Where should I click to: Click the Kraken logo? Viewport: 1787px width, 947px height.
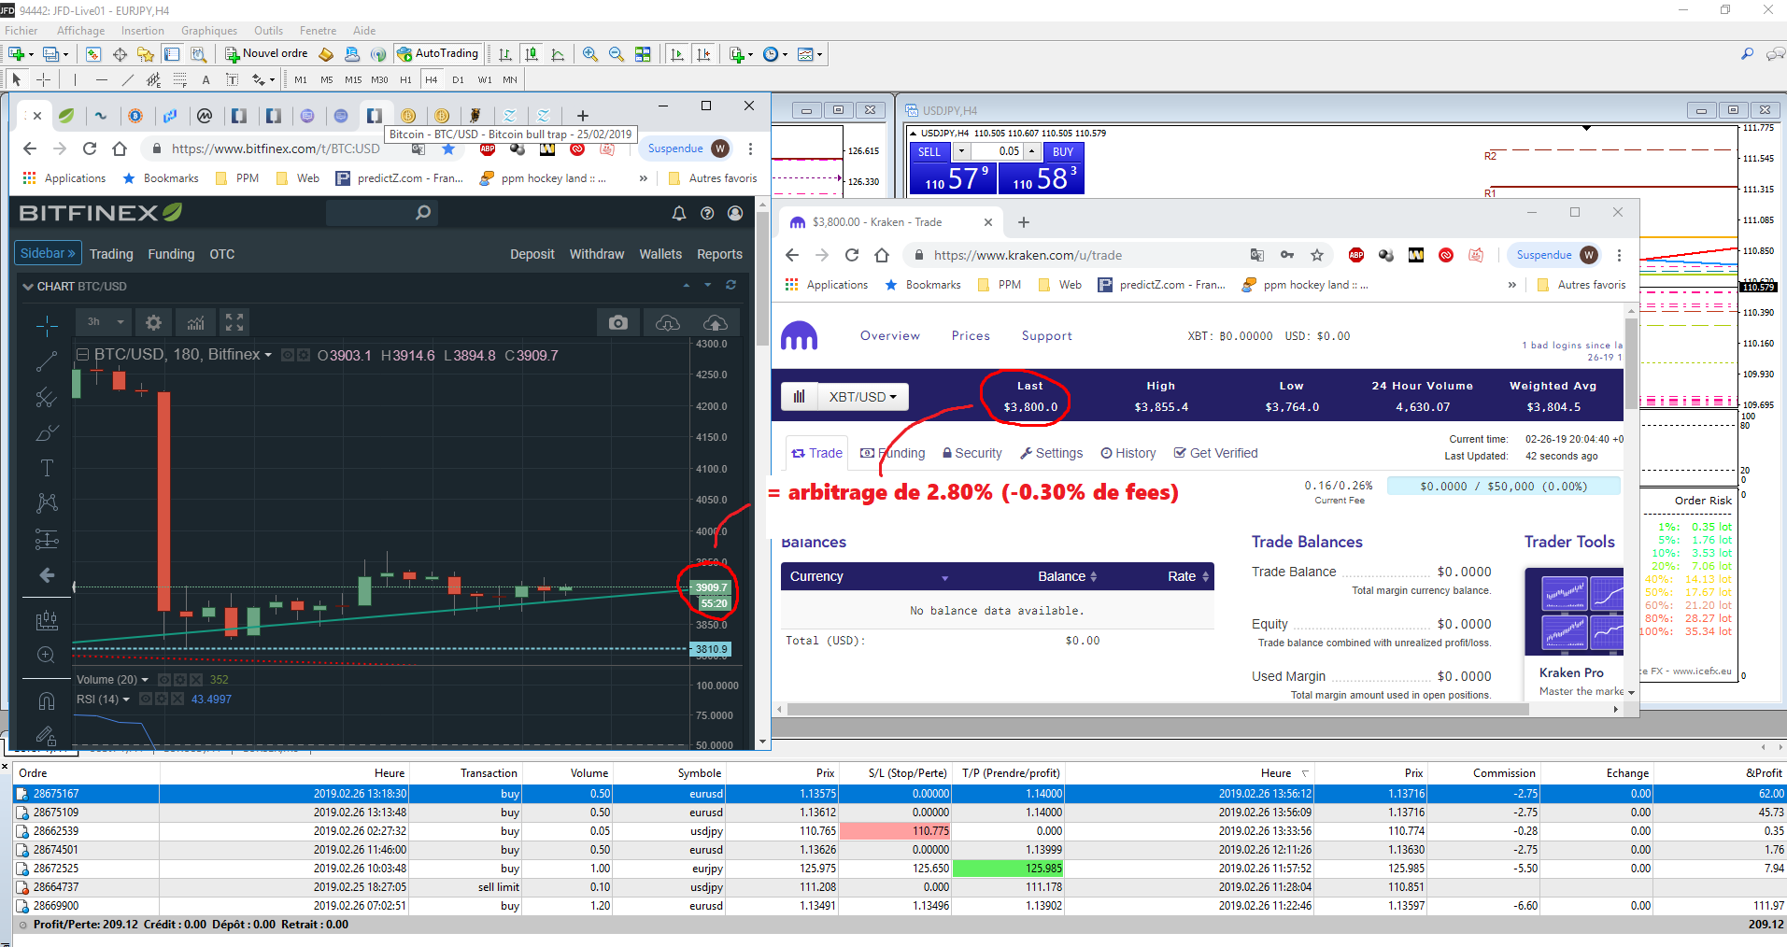coord(799,335)
